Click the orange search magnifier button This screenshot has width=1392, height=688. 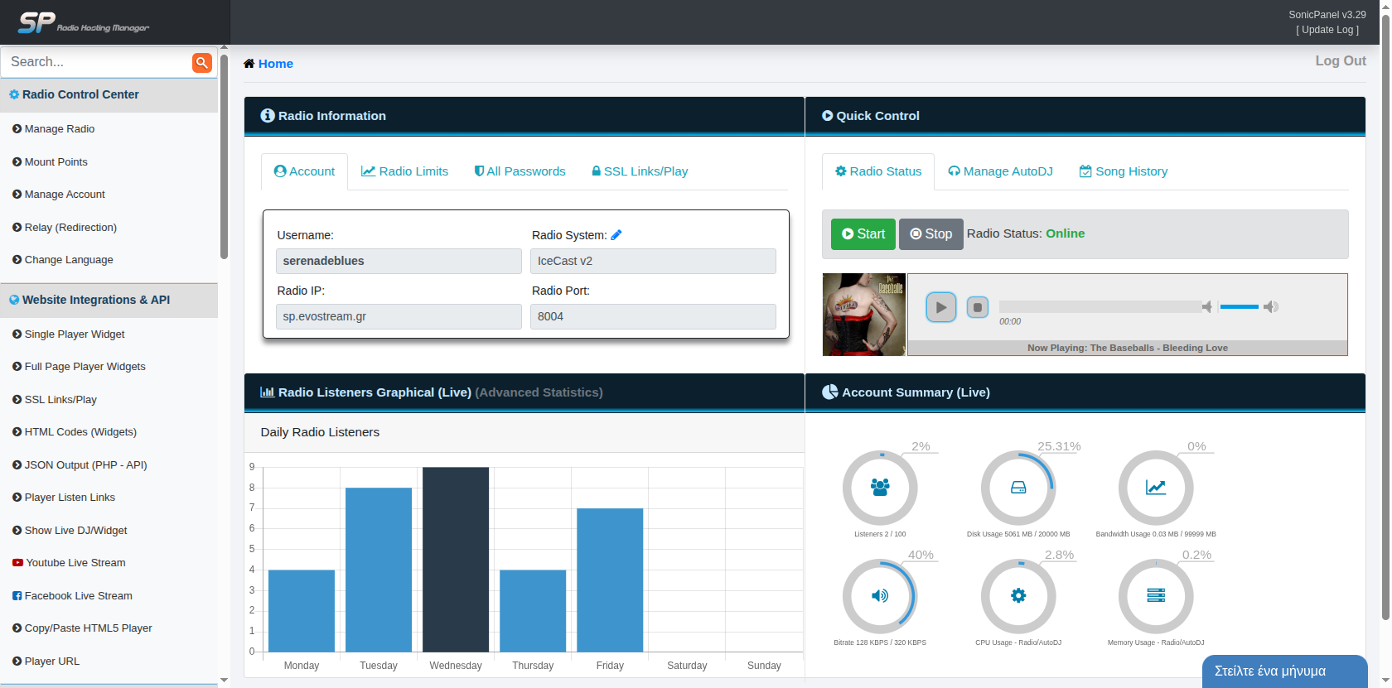pyautogui.click(x=201, y=62)
